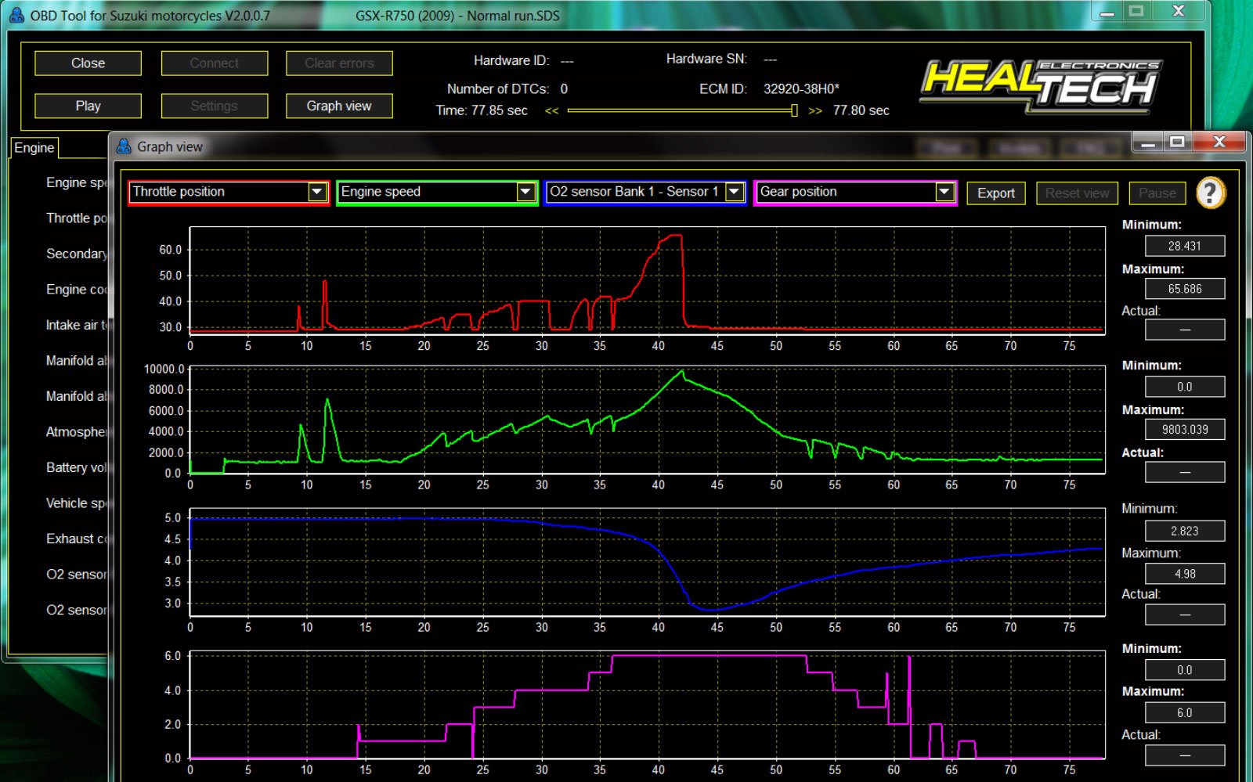Image resolution: width=1253 pixels, height=782 pixels.
Task: Click the playback time slider handle
Action: coord(794,111)
